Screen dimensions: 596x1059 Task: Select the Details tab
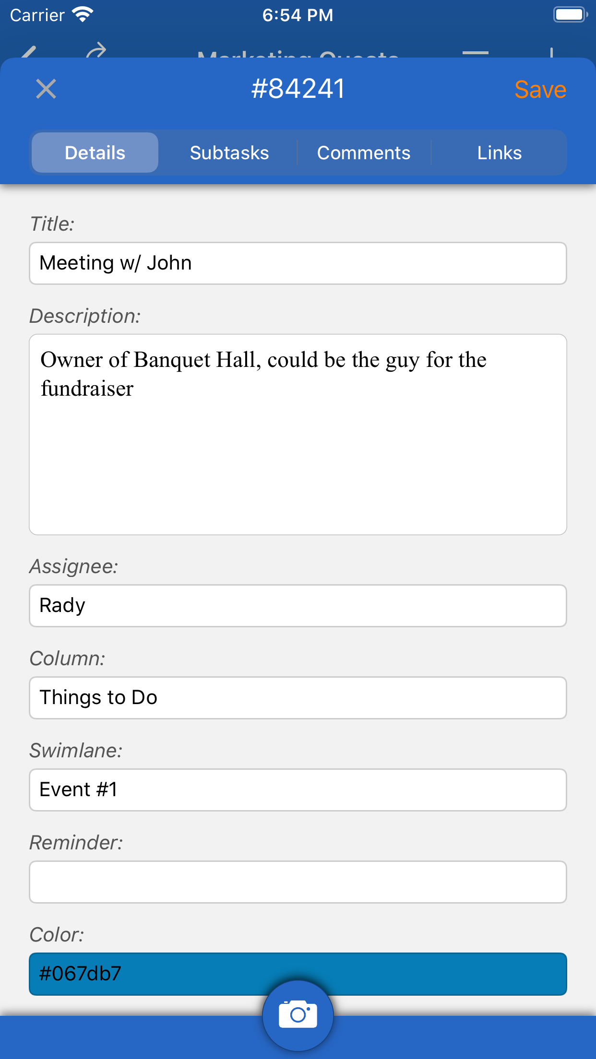coord(95,153)
